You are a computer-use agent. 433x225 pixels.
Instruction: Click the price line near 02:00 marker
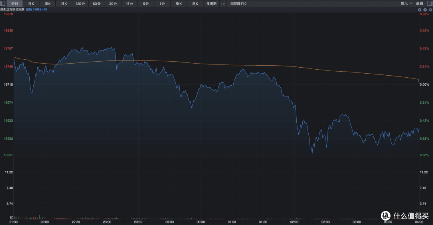[295, 106]
